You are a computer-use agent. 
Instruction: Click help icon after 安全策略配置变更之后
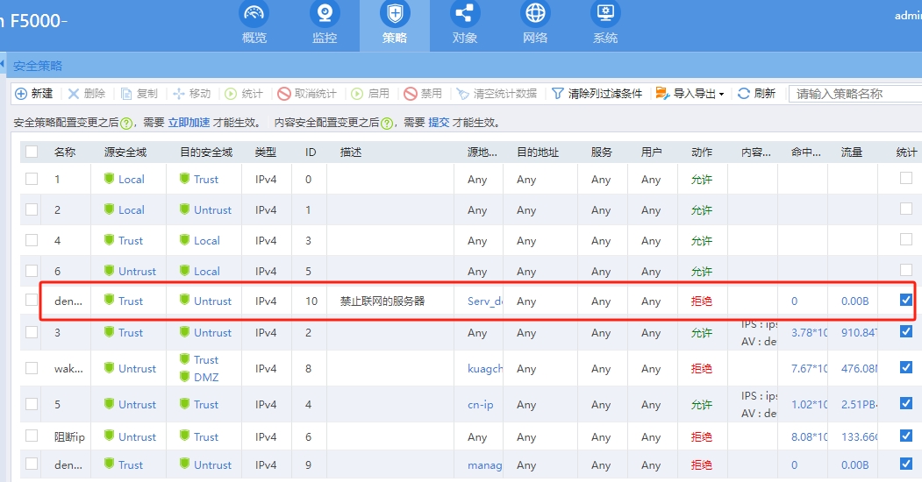126,124
